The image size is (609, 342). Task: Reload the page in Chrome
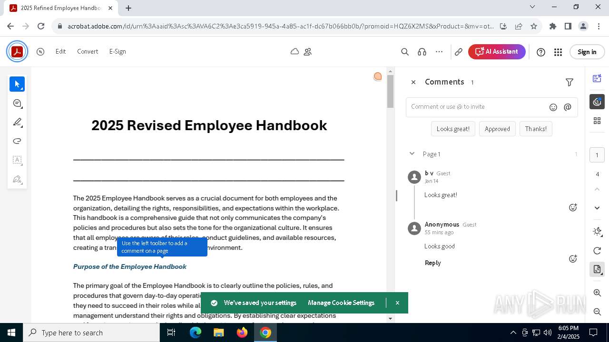point(41,26)
